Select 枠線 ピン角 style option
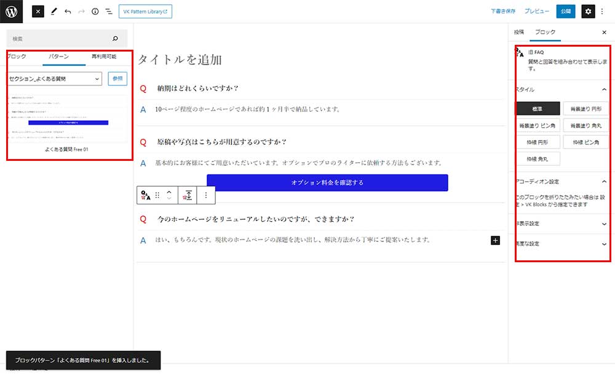The width and height of the screenshot is (615, 385). pos(585,142)
